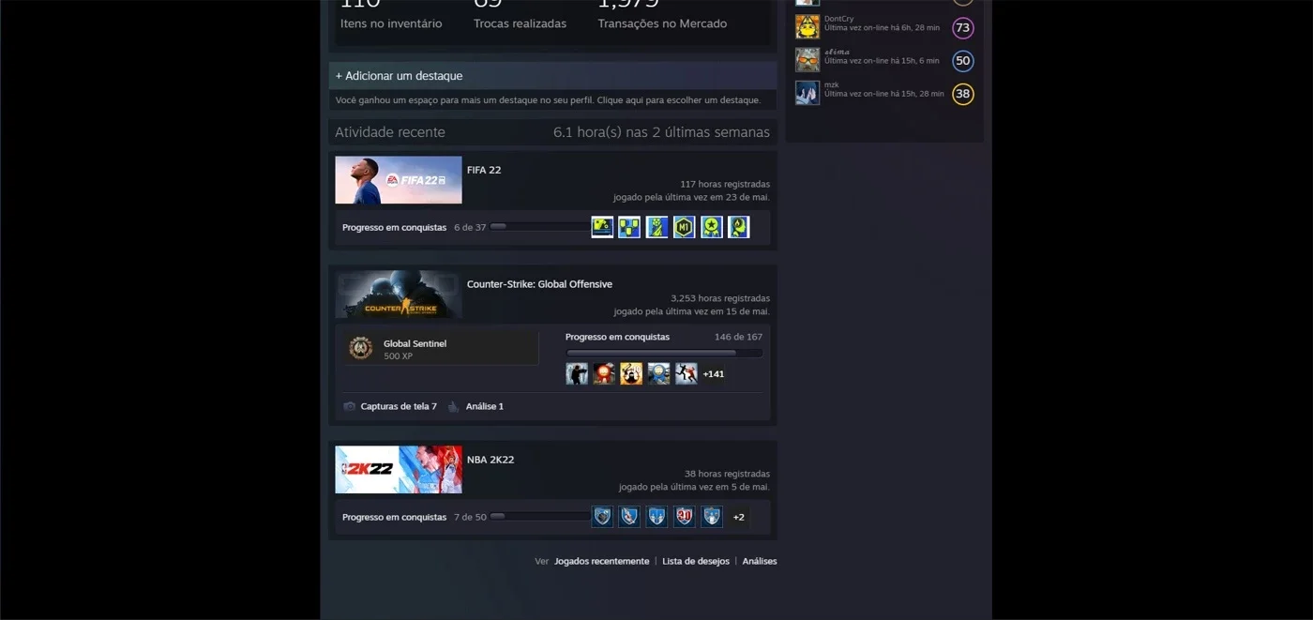Click the Trocas realizadas label
This screenshot has height=620, width=1313.
click(x=520, y=23)
